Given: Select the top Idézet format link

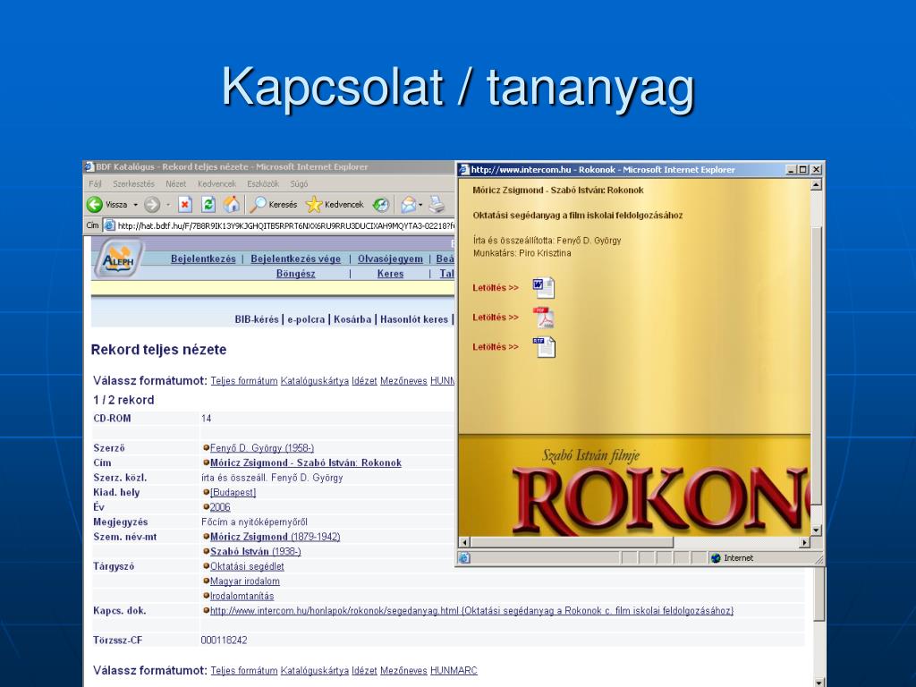Looking at the screenshot, I should [365, 381].
